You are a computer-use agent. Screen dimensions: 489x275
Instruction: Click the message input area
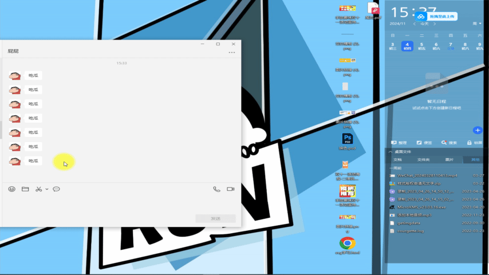tap(121, 203)
